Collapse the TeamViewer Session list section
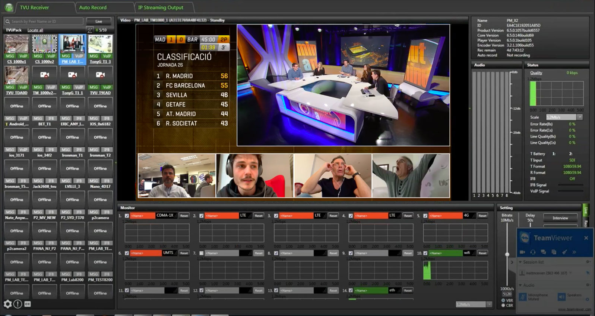This screenshot has height=316, width=595. (x=520, y=262)
